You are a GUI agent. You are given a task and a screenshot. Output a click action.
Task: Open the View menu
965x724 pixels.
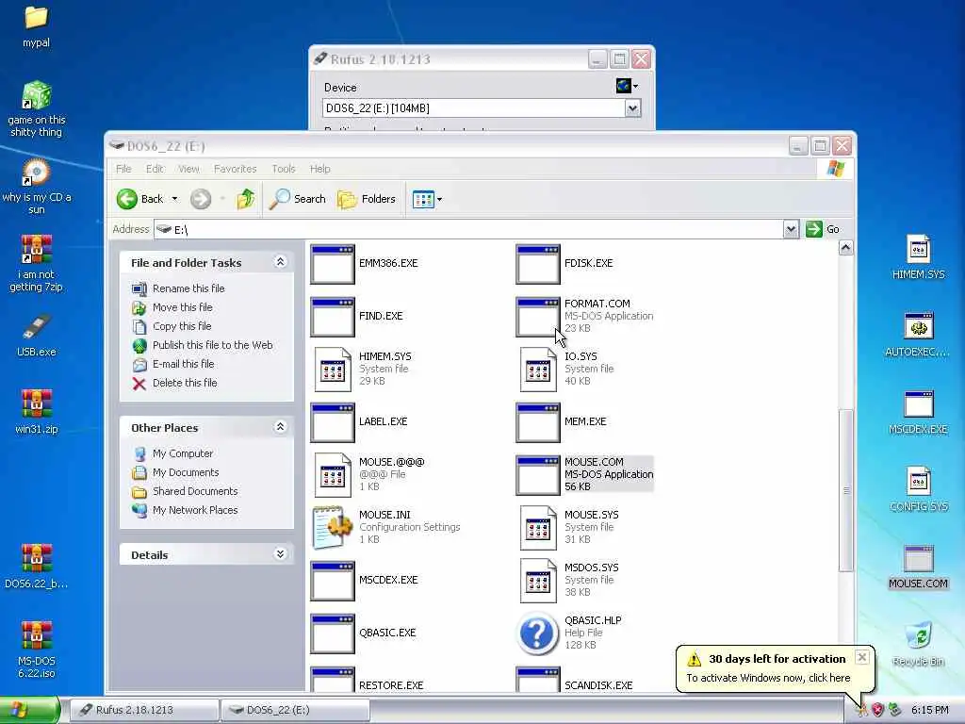coord(188,169)
